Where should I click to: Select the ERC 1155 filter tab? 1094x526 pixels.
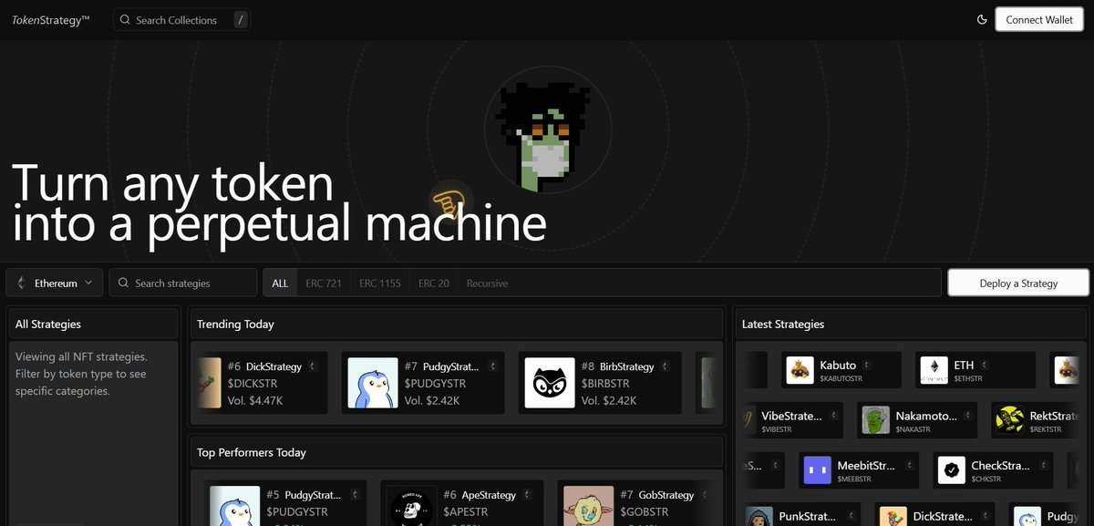(x=380, y=283)
